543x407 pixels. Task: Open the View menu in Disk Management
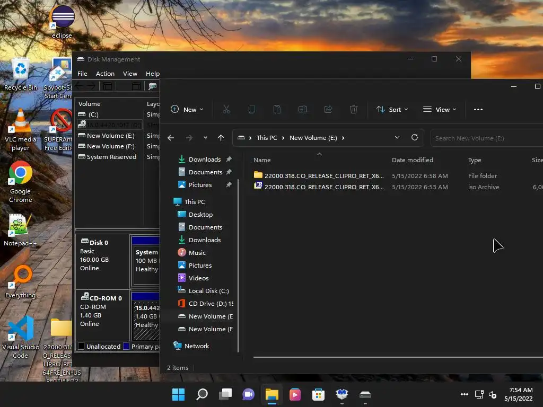(130, 73)
